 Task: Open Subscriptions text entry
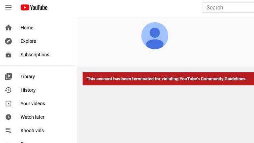pyautogui.click(x=35, y=55)
